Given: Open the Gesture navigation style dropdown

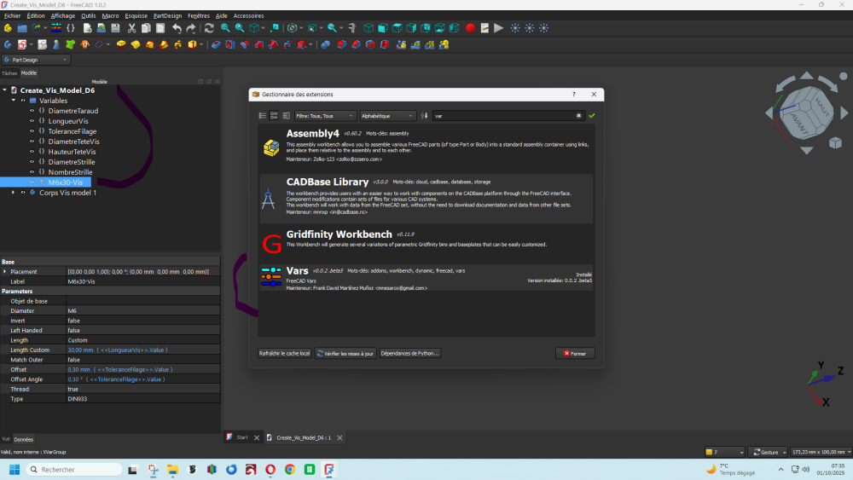Looking at the screenshot, I should 768,452.
